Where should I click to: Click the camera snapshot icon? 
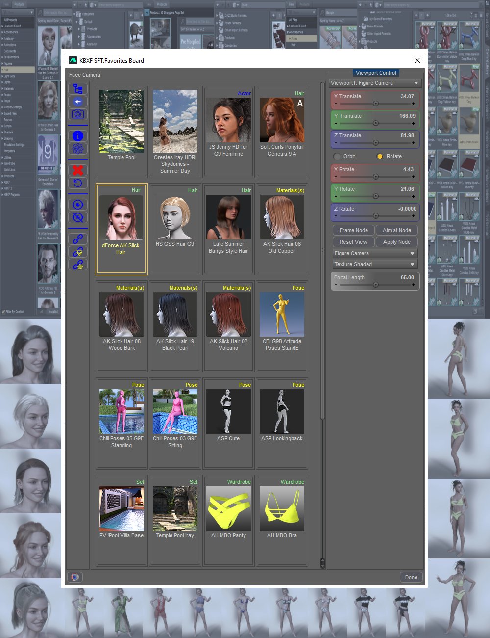tap(78, 114)
